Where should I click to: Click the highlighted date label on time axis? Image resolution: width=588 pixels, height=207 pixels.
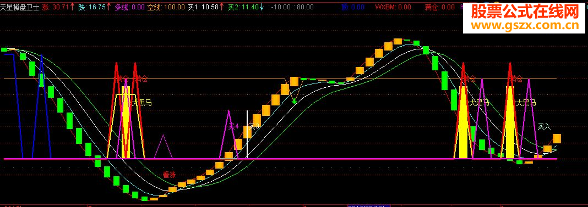[x=369, y=205]
